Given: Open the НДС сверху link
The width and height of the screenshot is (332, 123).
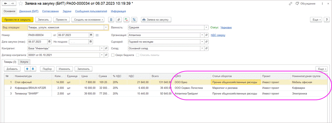Looking at the screenshot, I should pos(218,35).
